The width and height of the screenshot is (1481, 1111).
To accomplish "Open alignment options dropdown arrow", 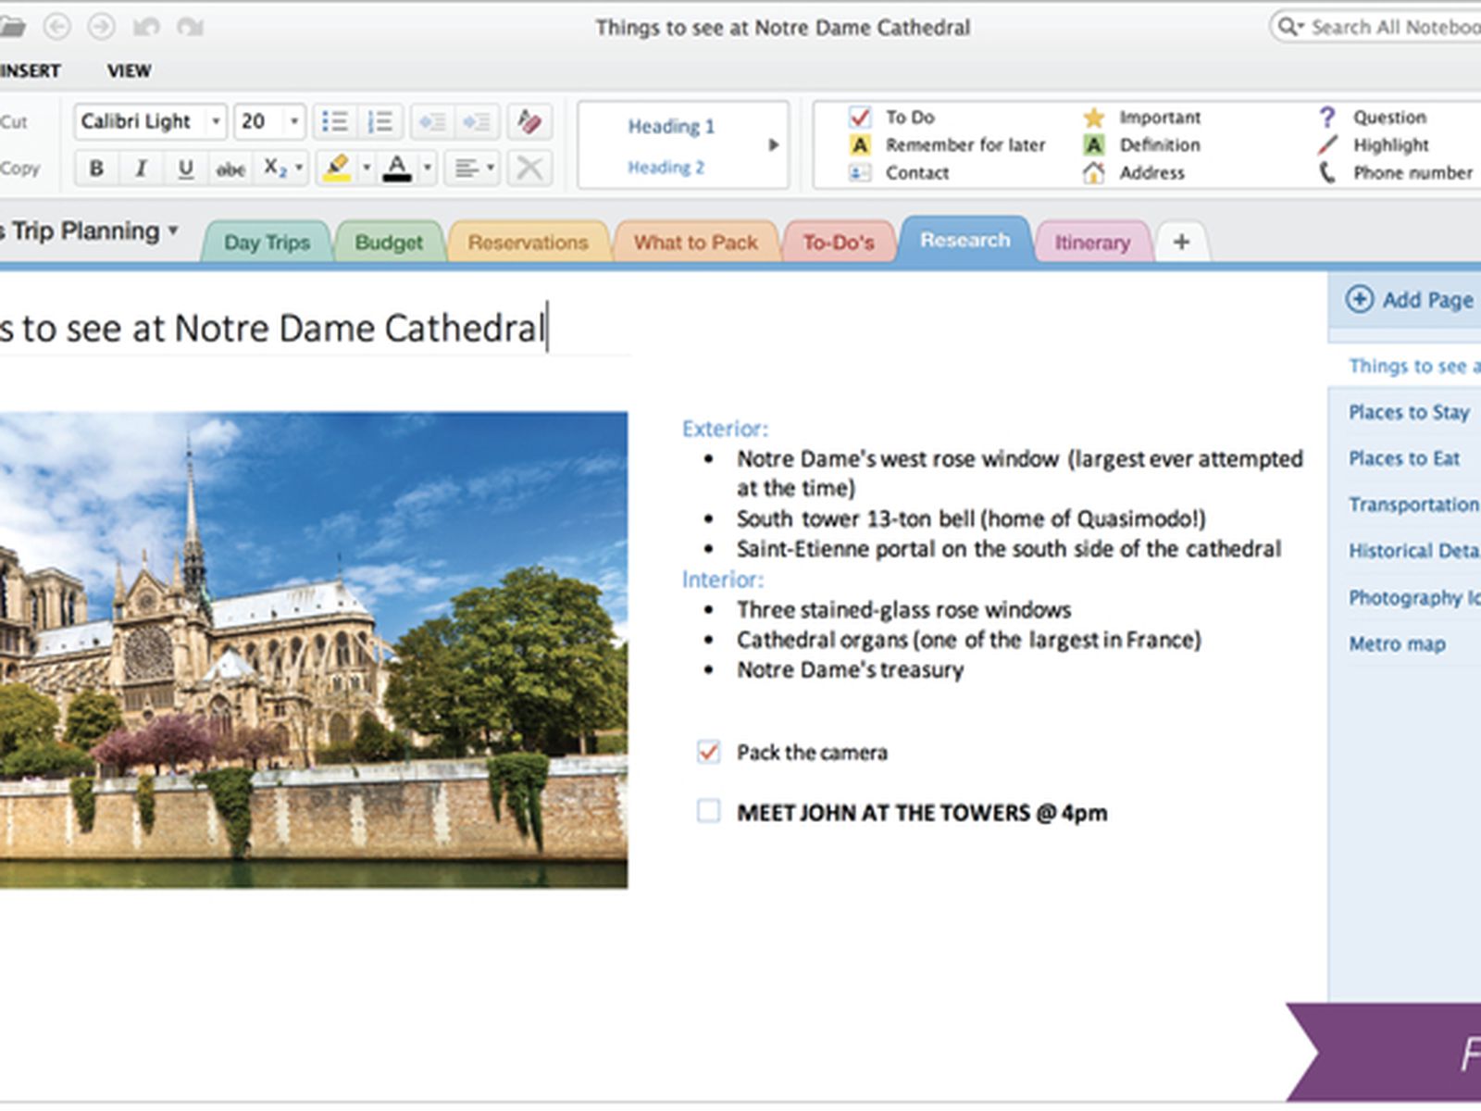I will coord(491,169).
